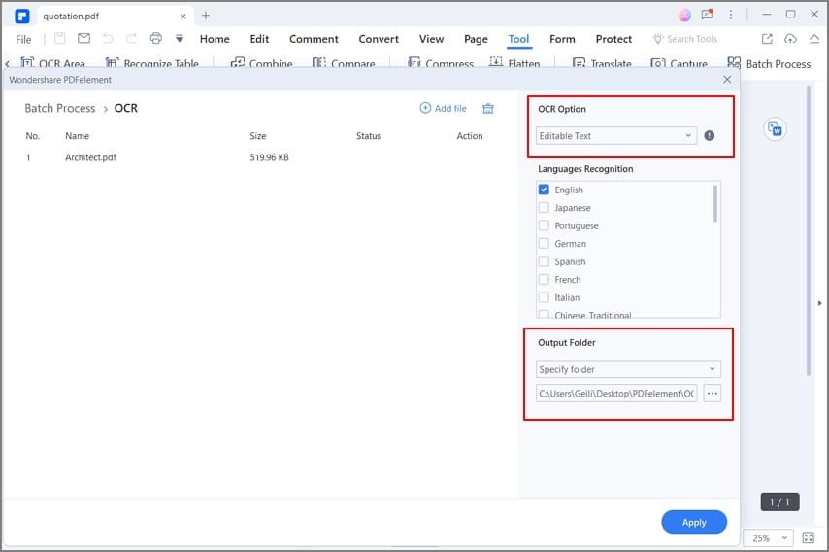
Task: Open the Specify folder dropdown
Action: tap(628, 369)
